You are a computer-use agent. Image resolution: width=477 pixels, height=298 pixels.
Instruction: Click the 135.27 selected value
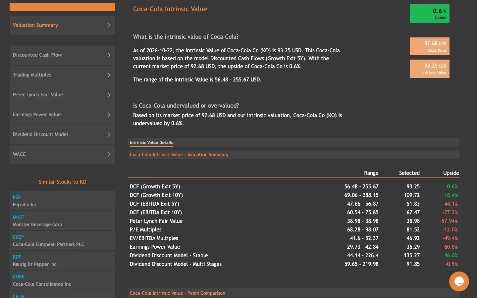click(412, 255)
